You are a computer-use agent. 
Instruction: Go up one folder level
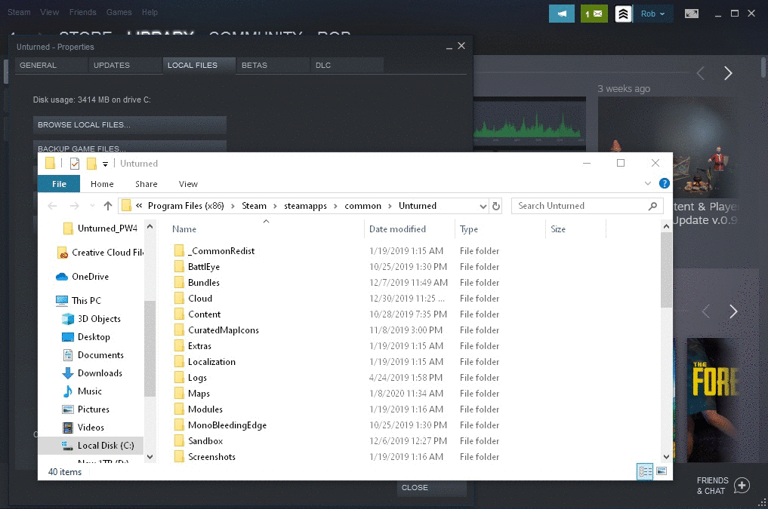click(x=108, y=206)
